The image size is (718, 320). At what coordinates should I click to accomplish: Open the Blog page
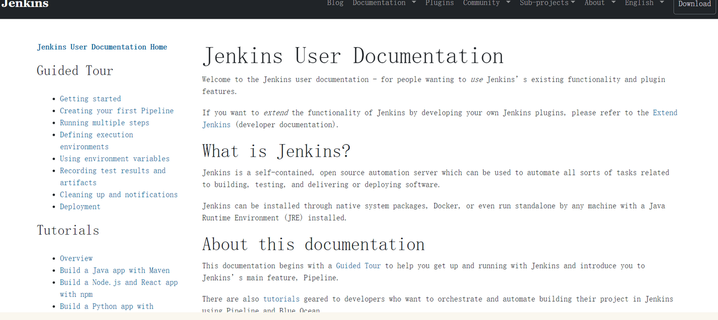tap(335, 3)
